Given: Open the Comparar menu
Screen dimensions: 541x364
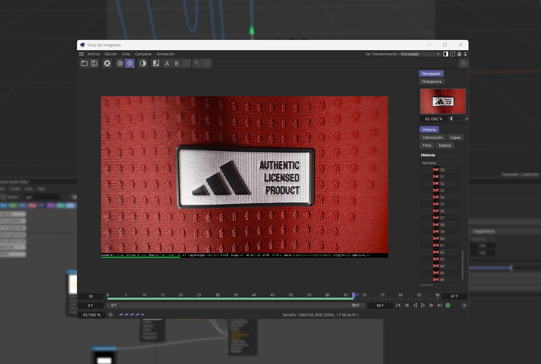Looking at the screenshot, I should 143,54.
